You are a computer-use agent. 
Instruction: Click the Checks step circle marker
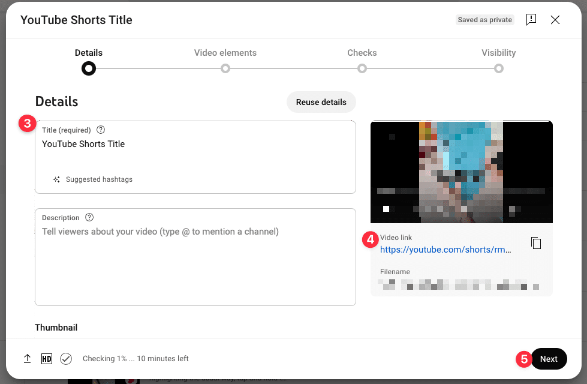(362, 68)
